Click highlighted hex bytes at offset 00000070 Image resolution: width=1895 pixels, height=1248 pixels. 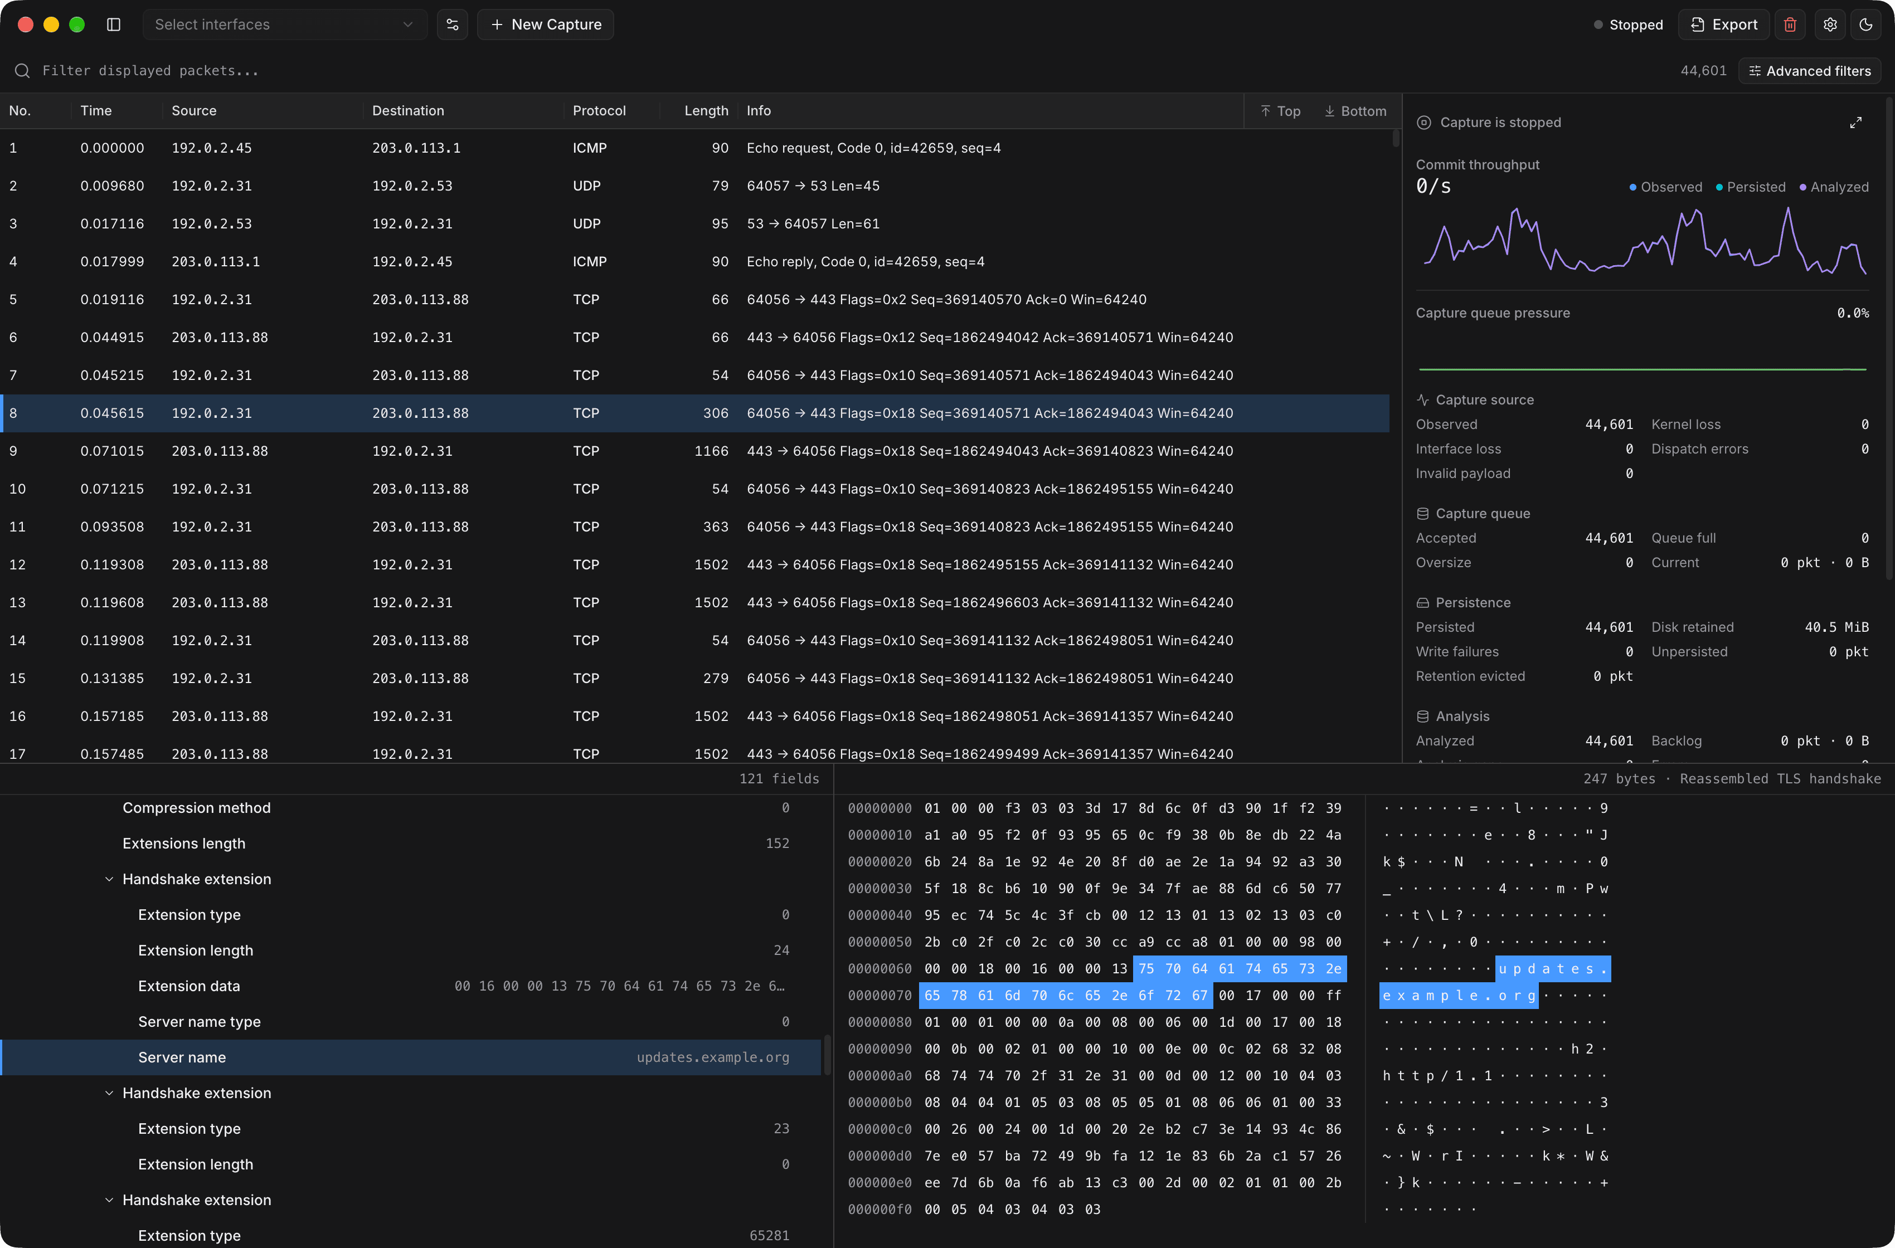pyautogui.click(x=1065, y=996)
